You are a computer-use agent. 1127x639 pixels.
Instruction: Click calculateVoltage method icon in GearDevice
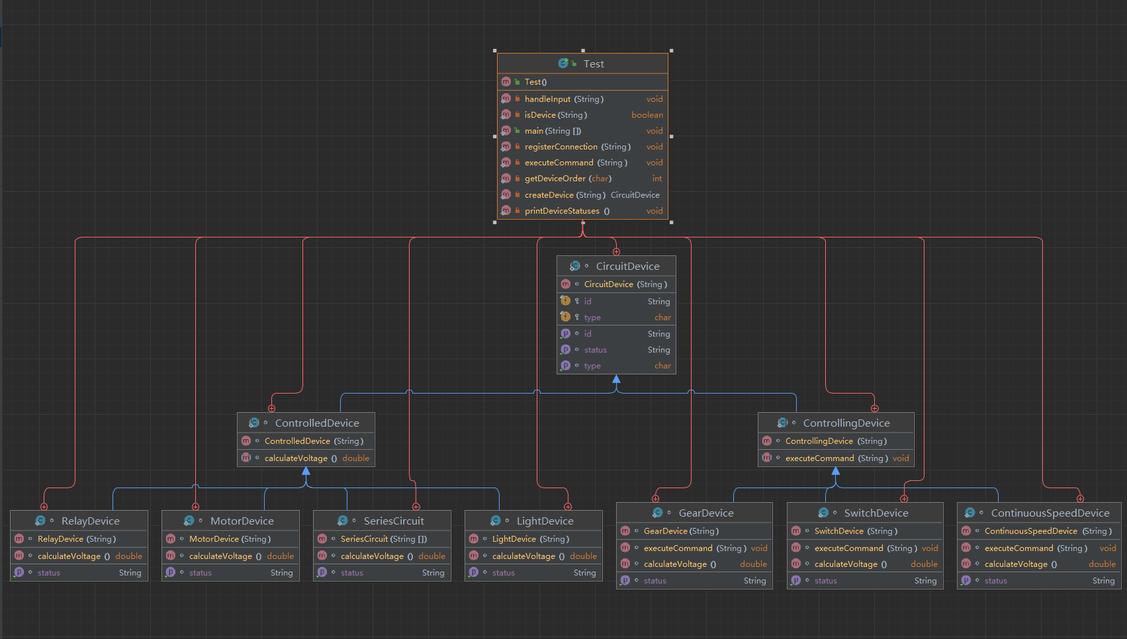pos(625,564)
